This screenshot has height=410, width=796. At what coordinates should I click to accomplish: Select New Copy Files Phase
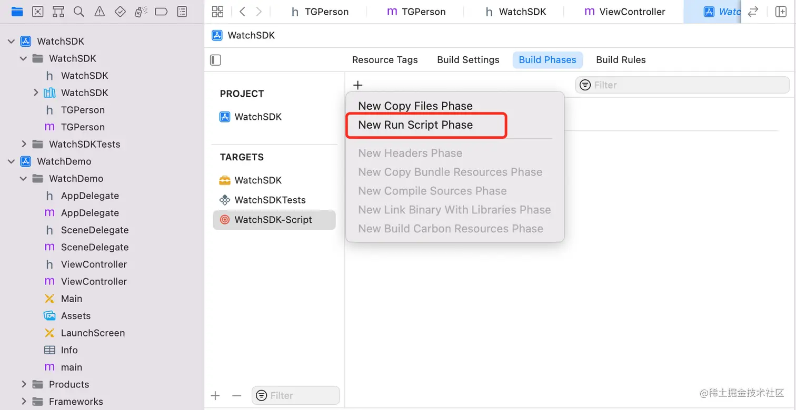pos(415,106)
